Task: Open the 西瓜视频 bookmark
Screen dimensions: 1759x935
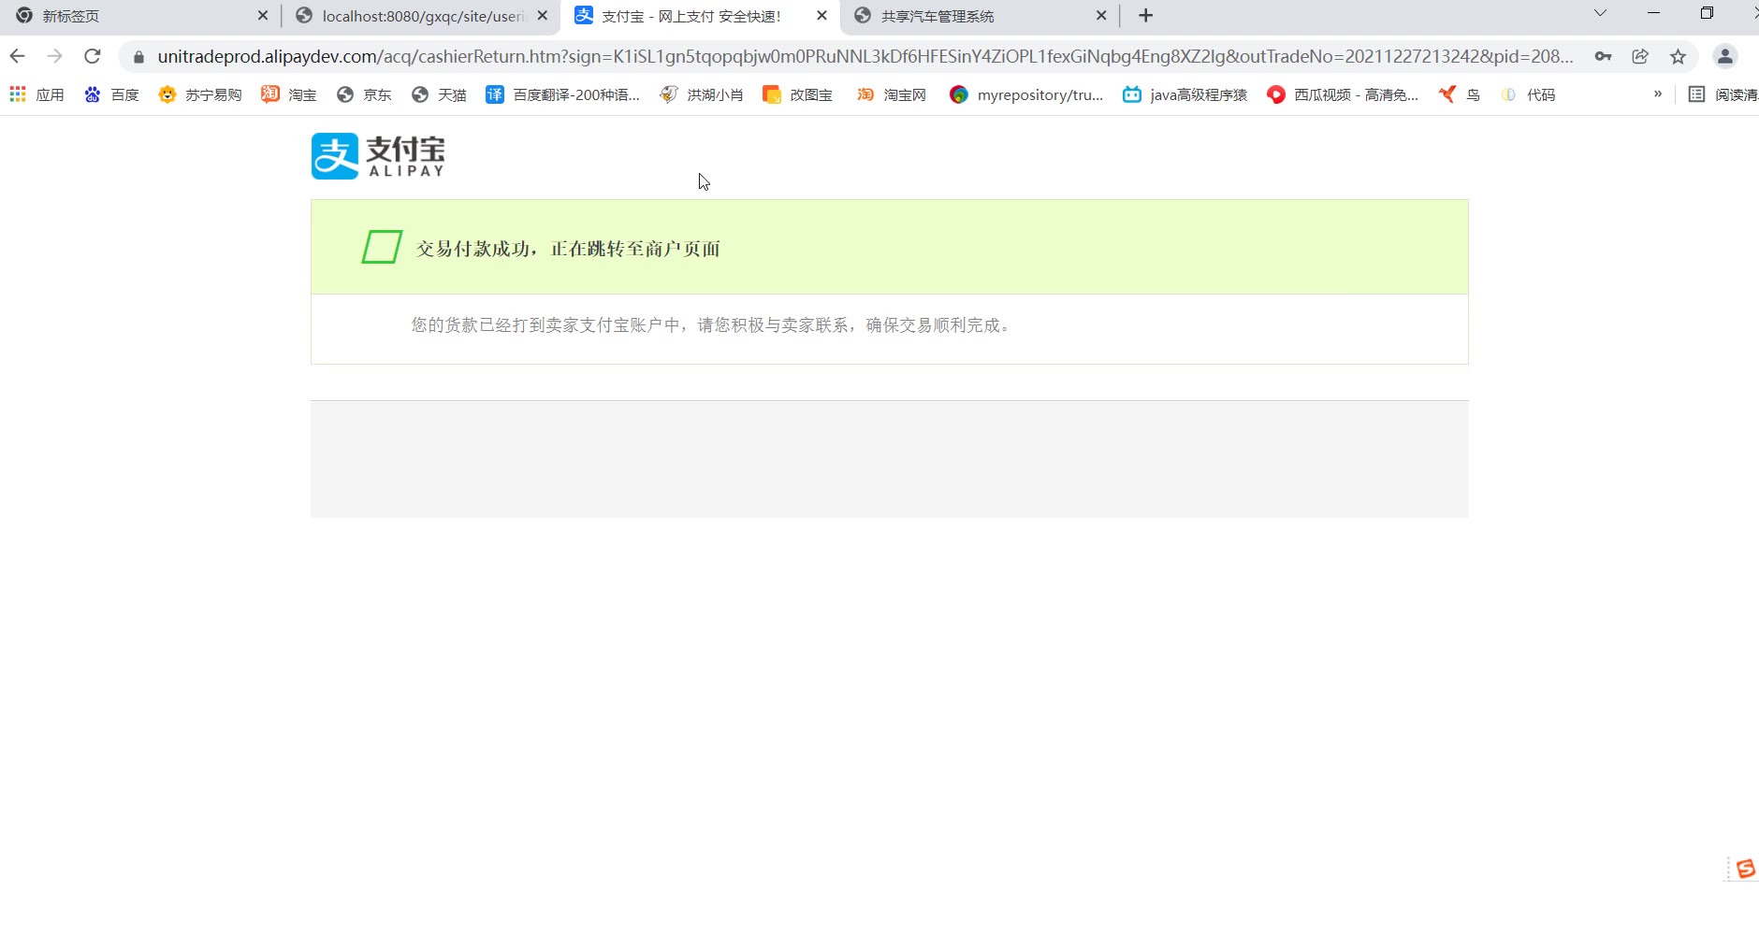Action: click(1343, 94)
